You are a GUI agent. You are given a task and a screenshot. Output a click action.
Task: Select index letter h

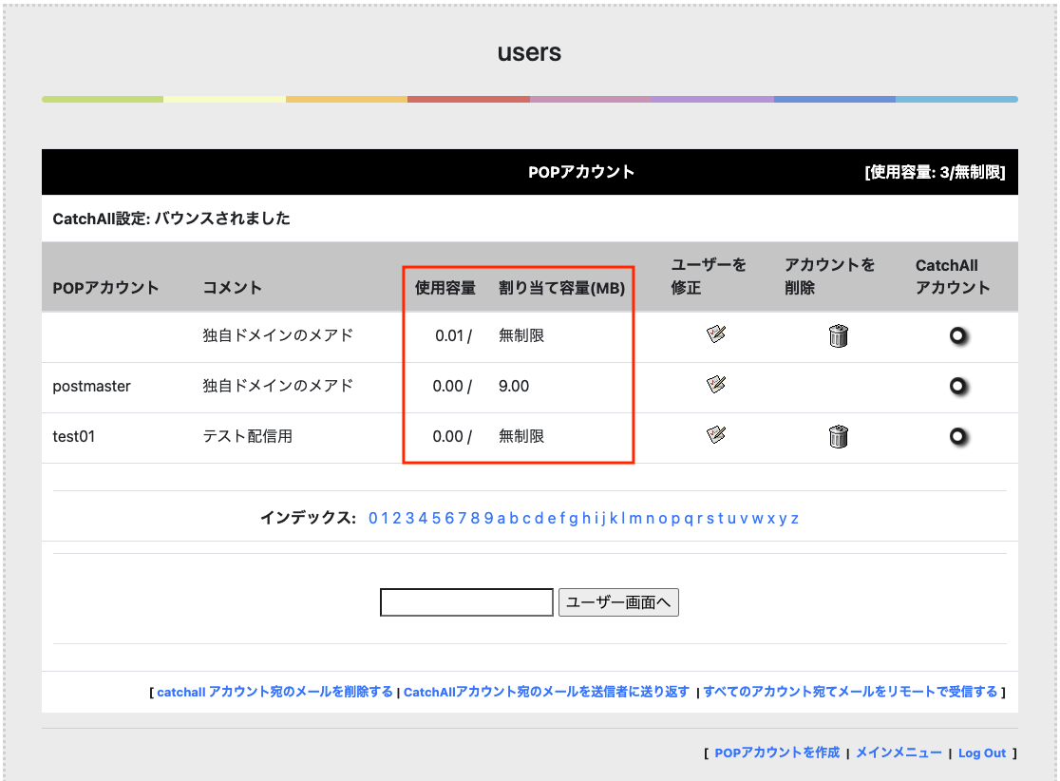[587, 519]
